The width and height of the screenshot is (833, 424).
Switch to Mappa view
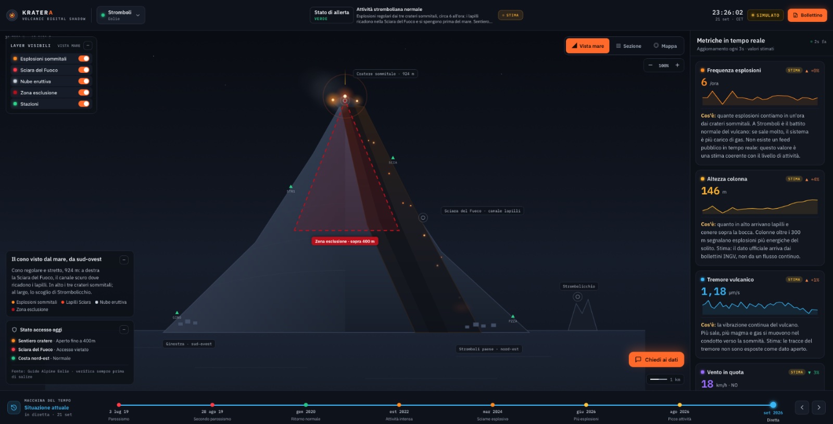pyautogui.click(x=665, y=46)
